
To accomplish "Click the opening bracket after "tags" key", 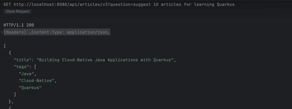I will [35, 67].
